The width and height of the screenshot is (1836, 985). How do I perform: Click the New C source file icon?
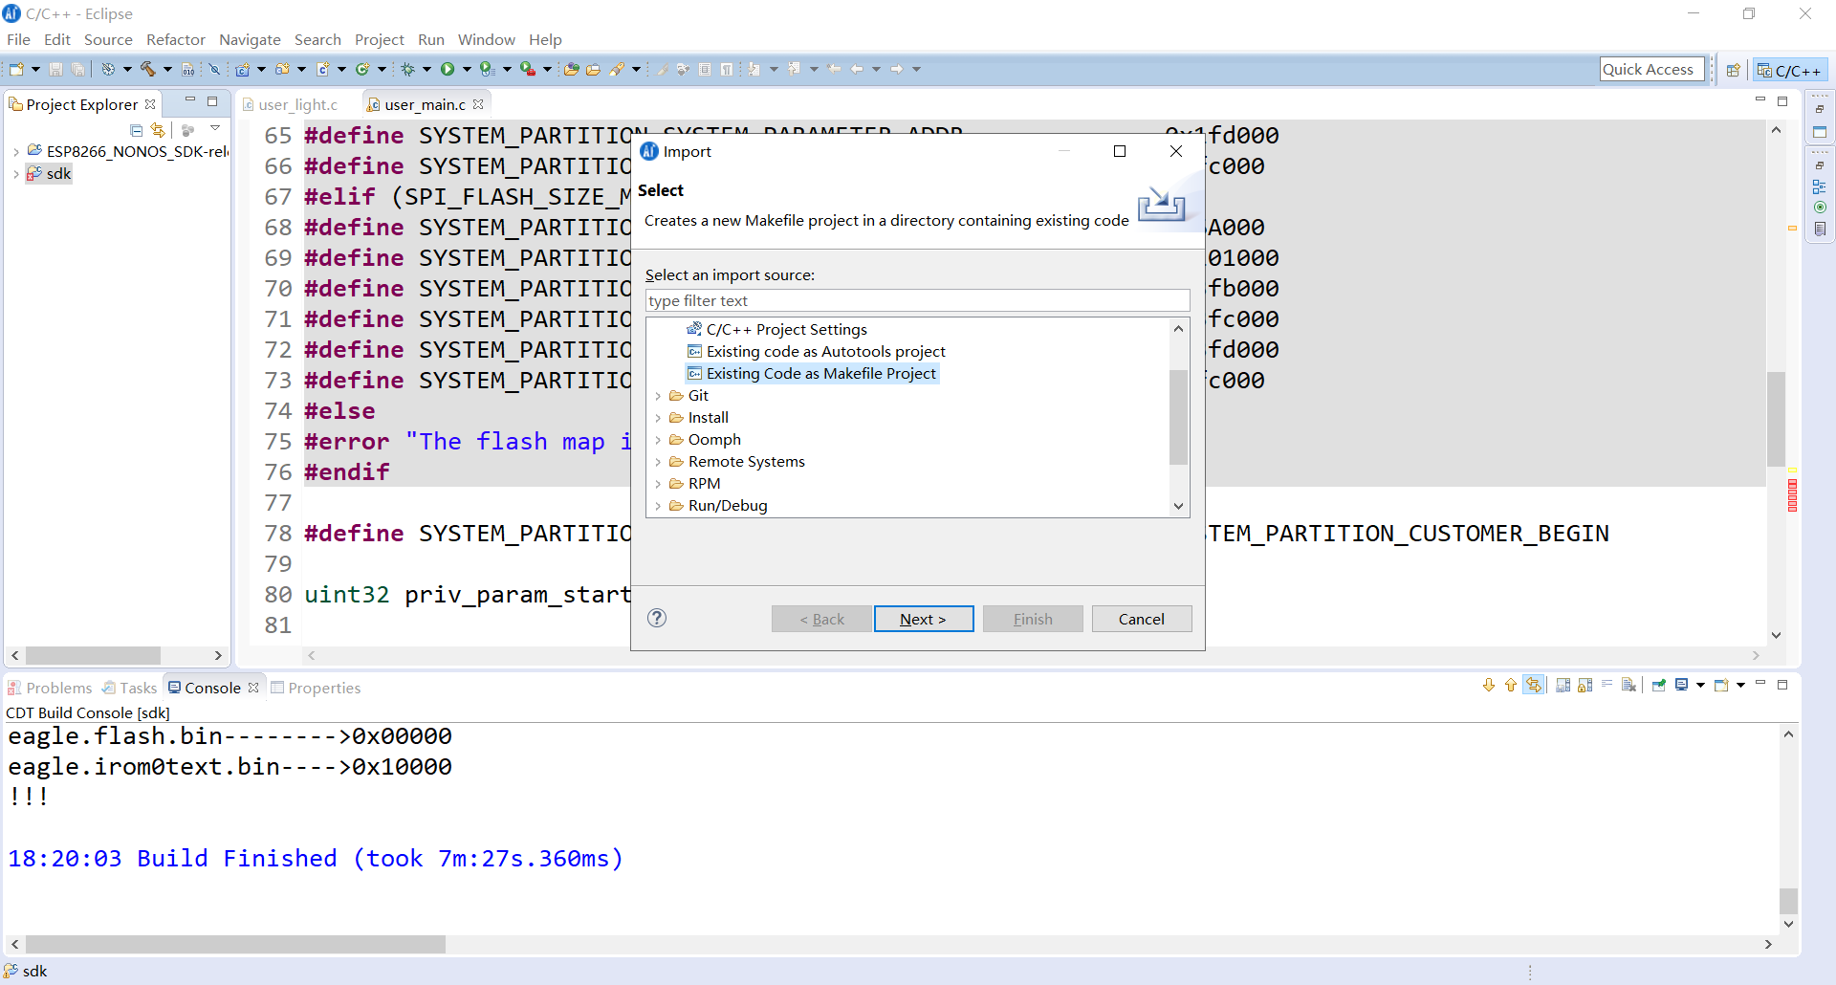point(323,69)
